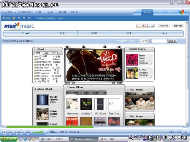Click the 로그인 login button
Screen dimensions: 190x142
[145, 26]
